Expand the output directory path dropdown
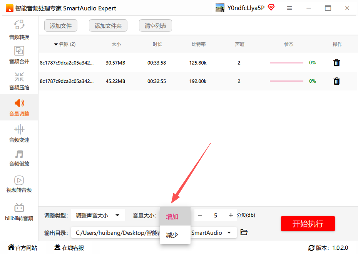 point(230,232)
